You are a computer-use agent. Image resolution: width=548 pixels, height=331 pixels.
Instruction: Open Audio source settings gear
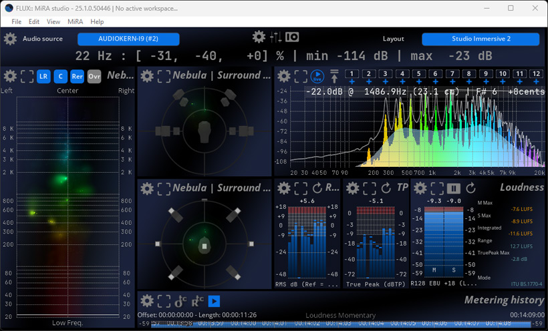pyautogui.click(x=10, y=39)
